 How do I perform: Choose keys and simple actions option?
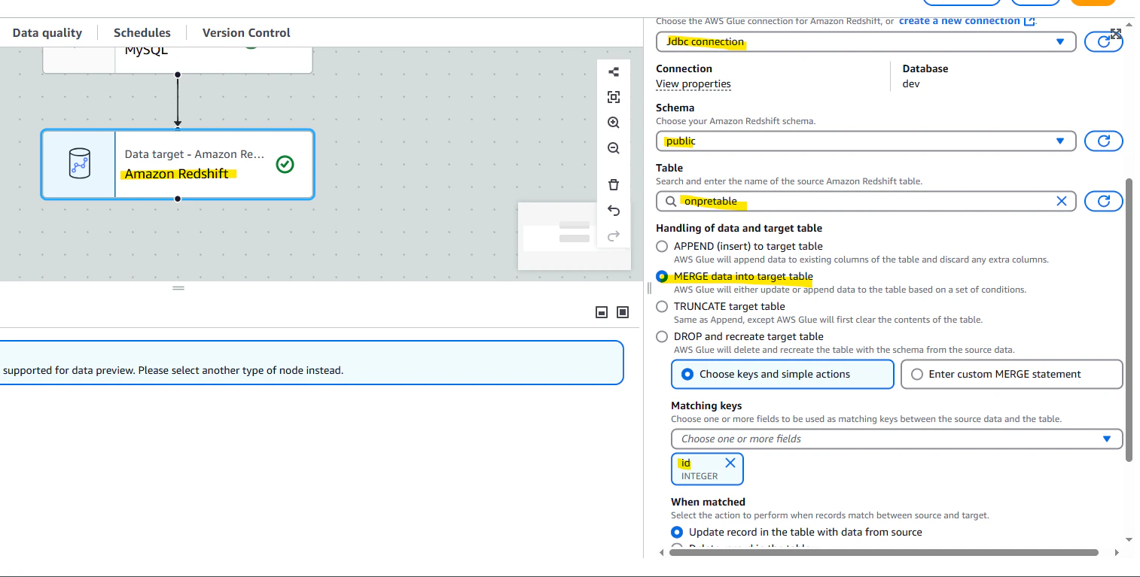tap(782, 374)
